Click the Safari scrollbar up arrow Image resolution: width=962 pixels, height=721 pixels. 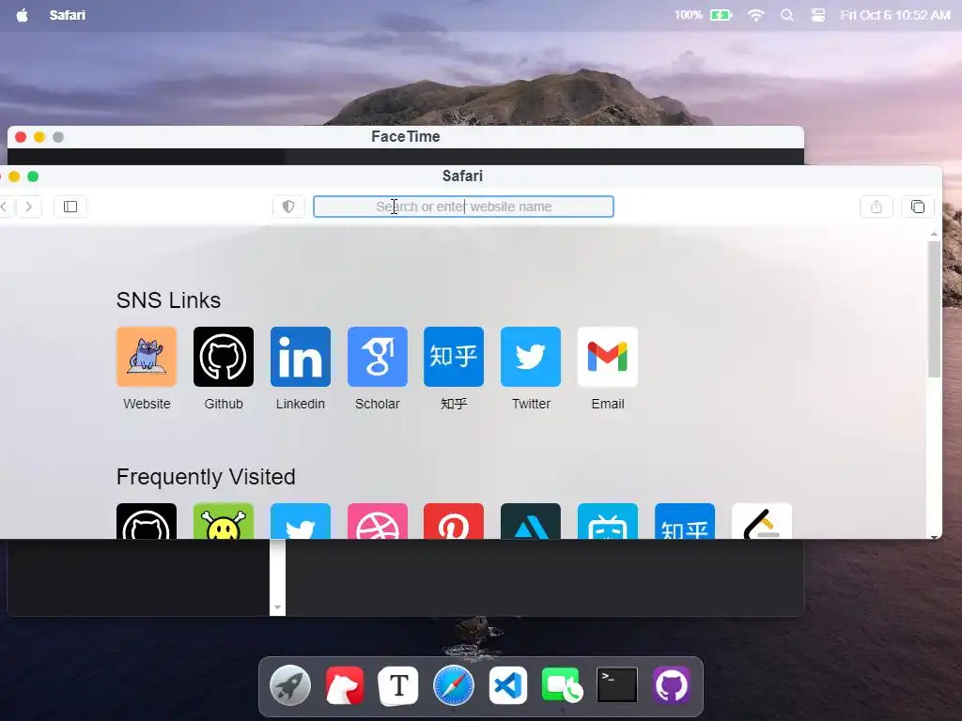934,234
